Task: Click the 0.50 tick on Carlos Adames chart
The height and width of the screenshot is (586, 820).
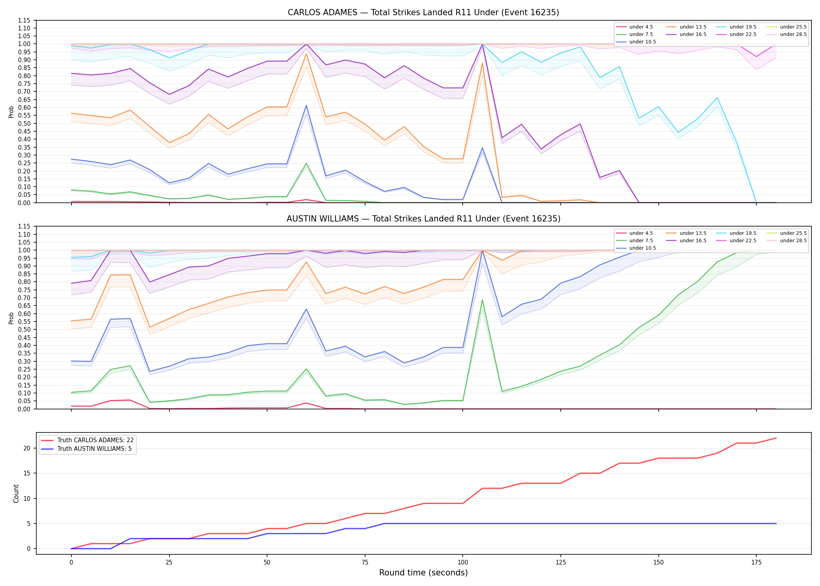Action: tap(24, 123)
